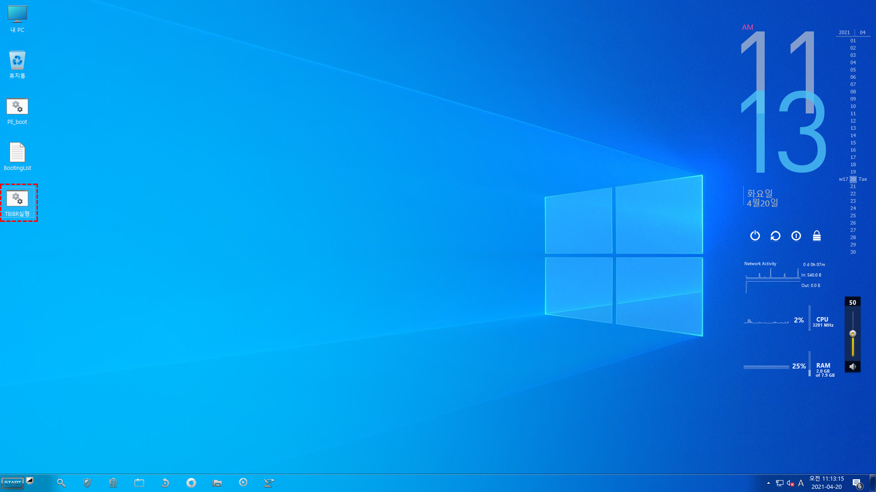Open the 휴지통 recycle bin icon
Screen dimensions: 876x492
[x=17, y=65]
